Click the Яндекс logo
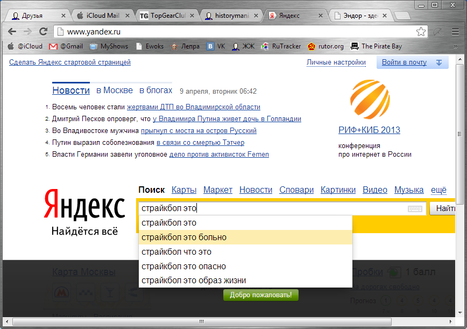The height and width of the screenshot is (329, 467). click(x=84, y=205)
